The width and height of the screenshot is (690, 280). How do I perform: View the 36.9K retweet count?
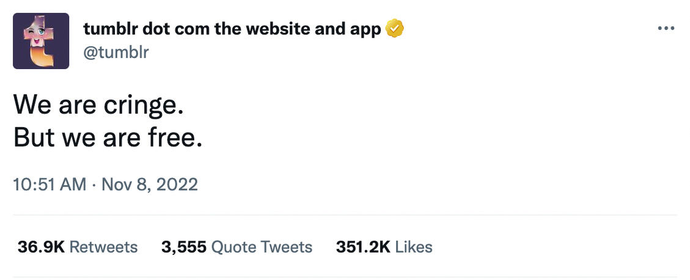pyautogui.click(x=41, y=247)
